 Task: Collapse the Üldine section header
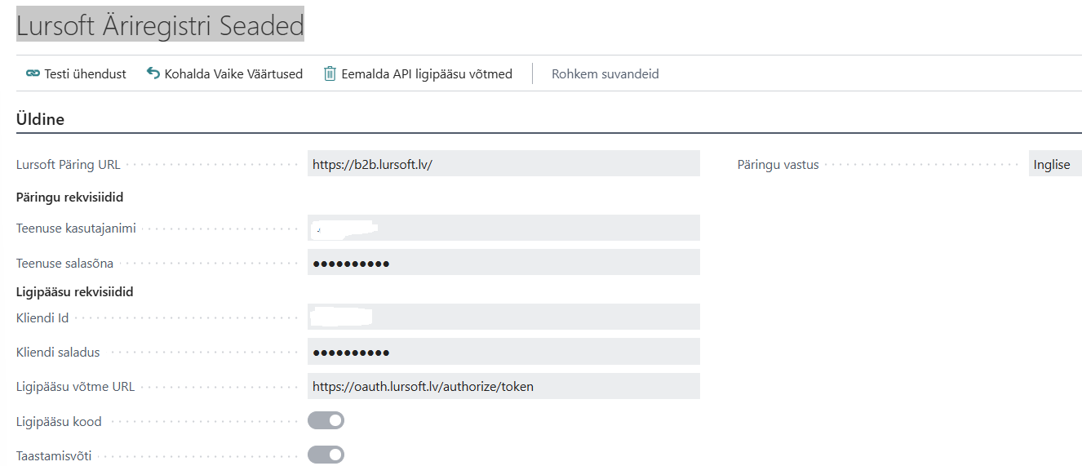(x=40, y=119)
